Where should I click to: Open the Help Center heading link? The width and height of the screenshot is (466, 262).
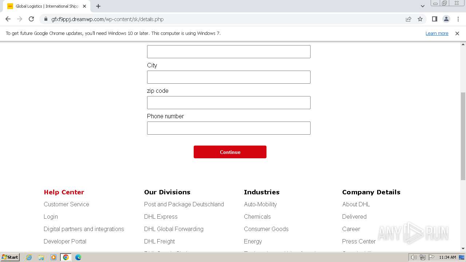[64, 192]
